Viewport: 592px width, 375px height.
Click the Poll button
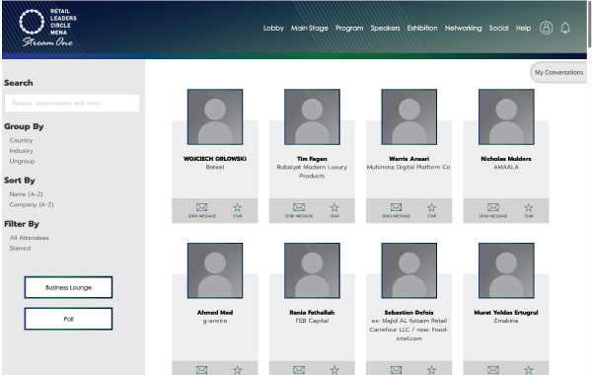click(68, 319)
